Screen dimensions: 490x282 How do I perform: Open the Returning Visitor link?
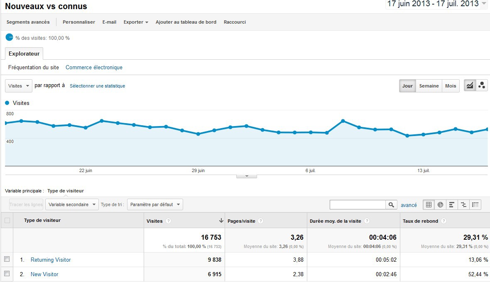point(51,260)
